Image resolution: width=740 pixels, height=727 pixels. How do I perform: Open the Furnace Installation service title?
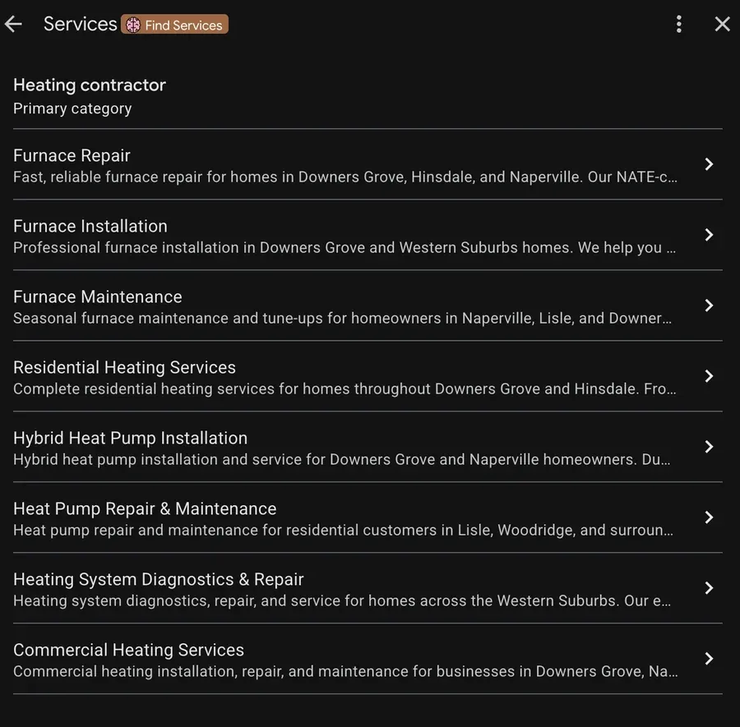[90, 226]
